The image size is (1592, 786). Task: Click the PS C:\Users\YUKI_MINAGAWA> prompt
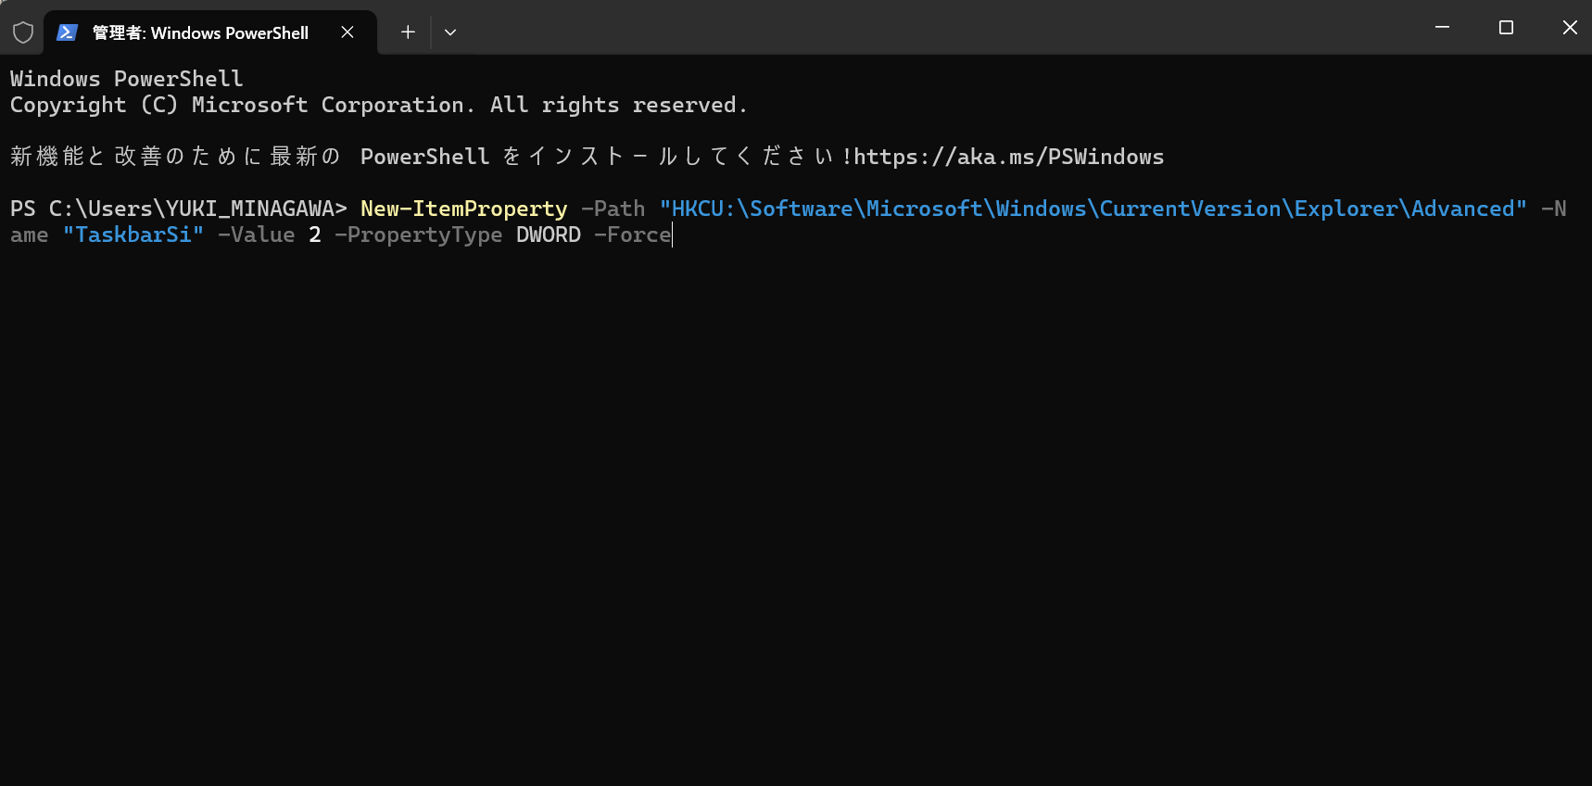click(x=178, y=209)
